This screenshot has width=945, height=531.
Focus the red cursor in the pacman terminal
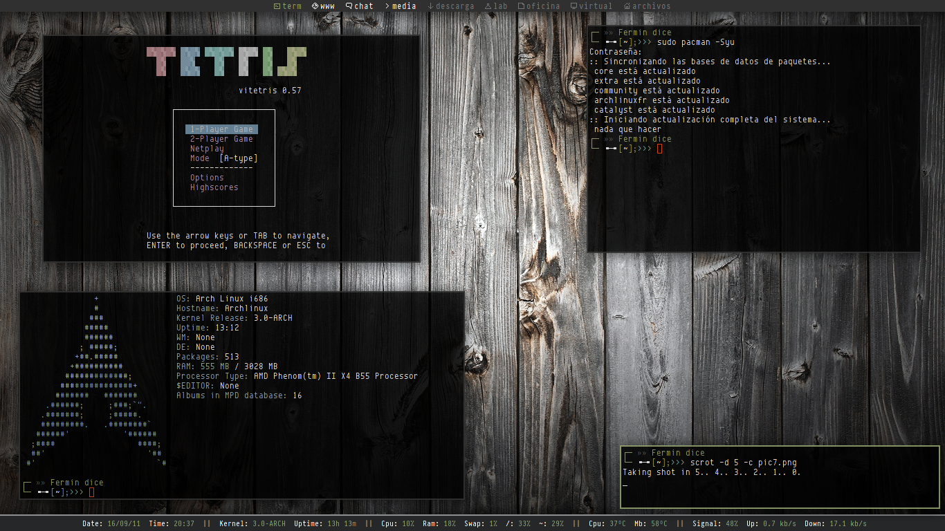660,149
